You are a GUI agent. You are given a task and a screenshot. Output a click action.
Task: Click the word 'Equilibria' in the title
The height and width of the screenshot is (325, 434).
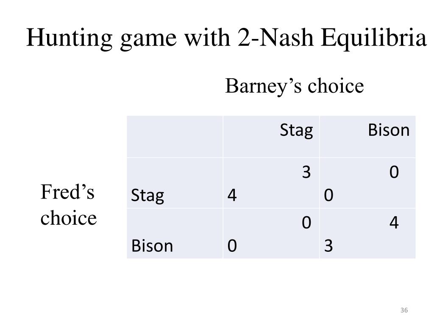(374, 38)
